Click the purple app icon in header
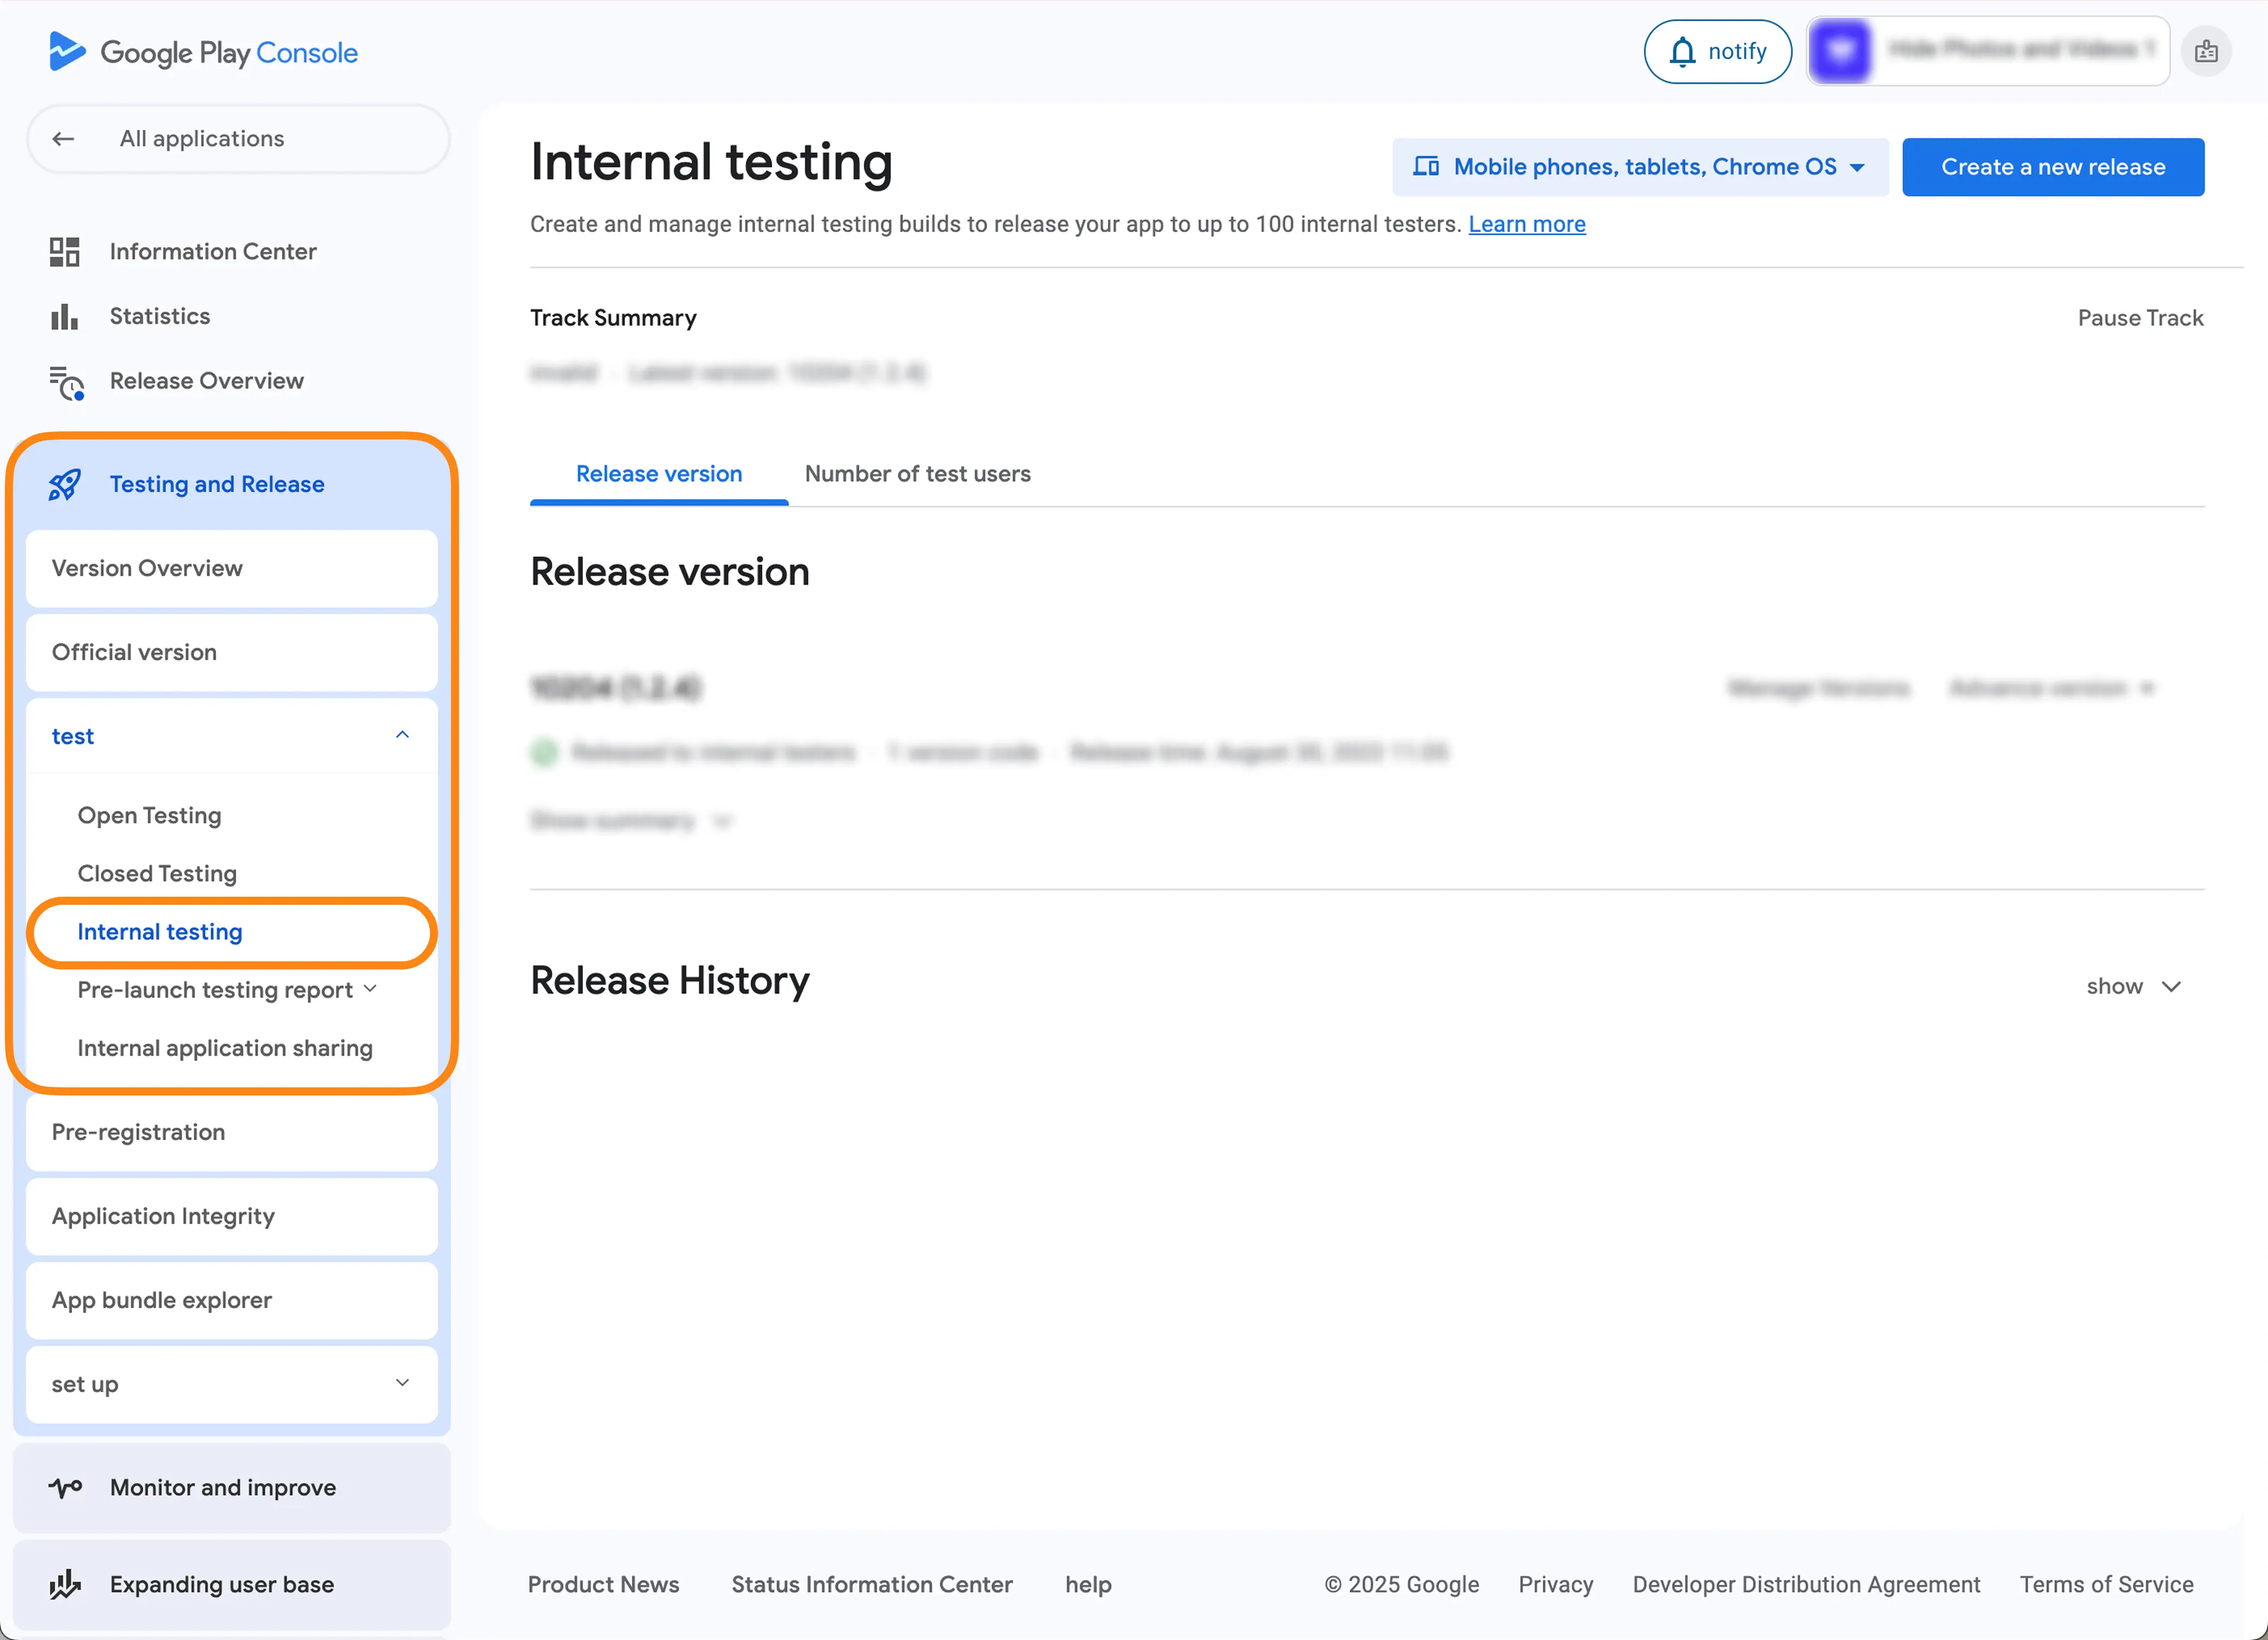2268x1640 pixels. [x=1841, y=51]
